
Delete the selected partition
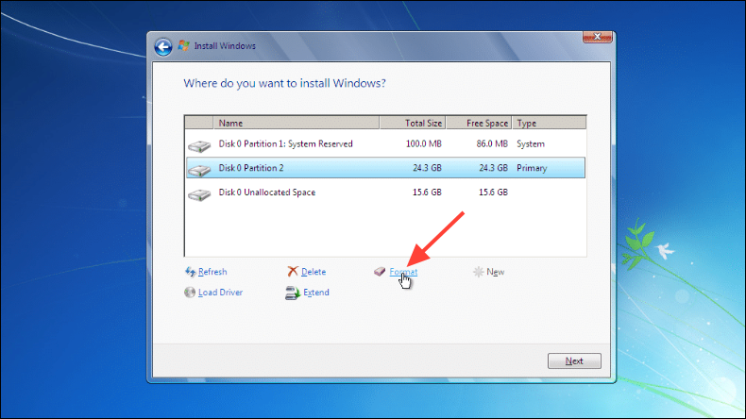tap(314, 272)
